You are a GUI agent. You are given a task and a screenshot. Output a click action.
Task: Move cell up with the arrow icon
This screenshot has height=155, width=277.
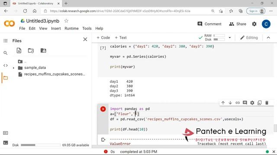[x=223, y=103]
